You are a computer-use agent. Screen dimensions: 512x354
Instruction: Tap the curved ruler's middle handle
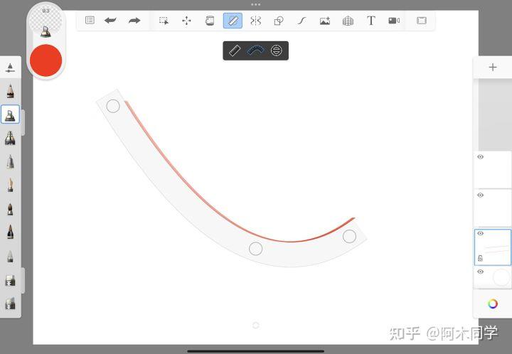(x=256, y=249)
